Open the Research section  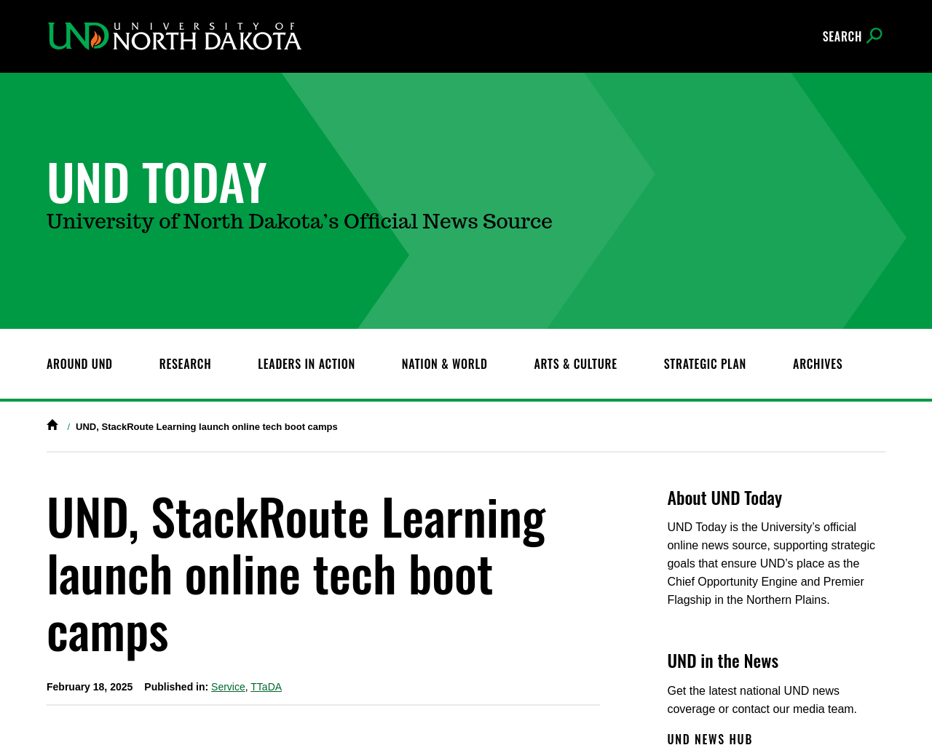185,364
